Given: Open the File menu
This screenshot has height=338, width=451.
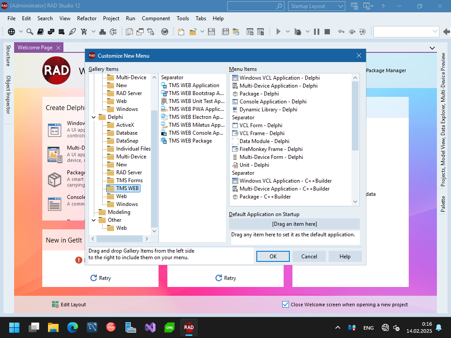Looking at the screenshot, I should point(11,18).
